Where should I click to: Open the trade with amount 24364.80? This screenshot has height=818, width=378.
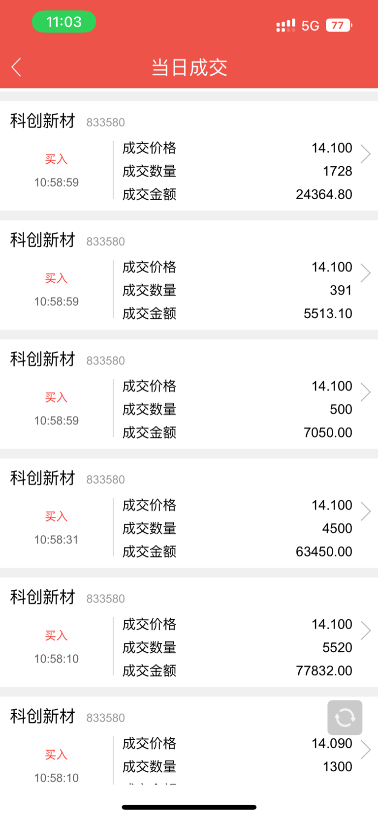tap(189, 156)
